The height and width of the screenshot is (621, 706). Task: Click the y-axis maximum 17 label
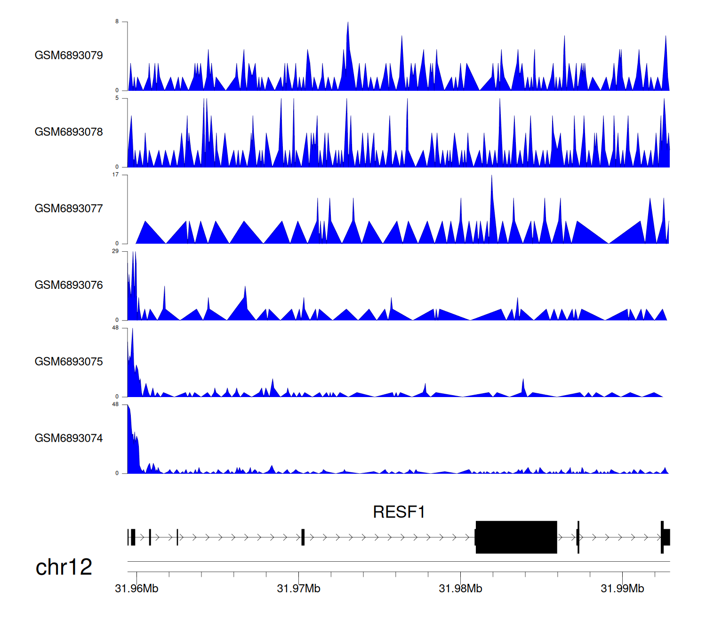click(x=115, y=175)
